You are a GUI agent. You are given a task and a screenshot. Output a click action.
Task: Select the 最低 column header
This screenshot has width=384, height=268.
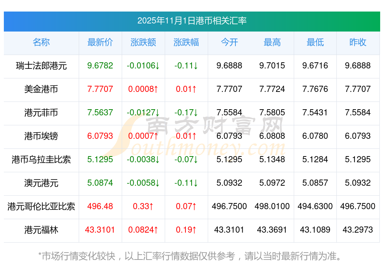click(315, 42)
